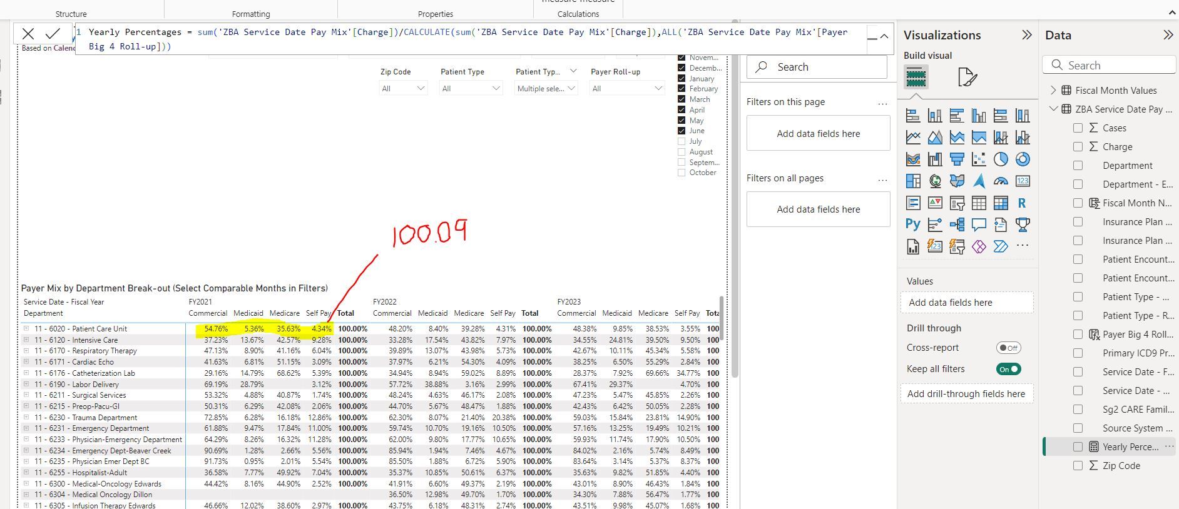This screenshot has height=509, width=1179.
Task: Select the Q&A speech bubble visual
Action: tap(979, 224)
